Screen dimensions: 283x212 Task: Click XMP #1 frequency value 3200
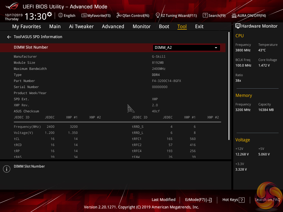point(74,127)
